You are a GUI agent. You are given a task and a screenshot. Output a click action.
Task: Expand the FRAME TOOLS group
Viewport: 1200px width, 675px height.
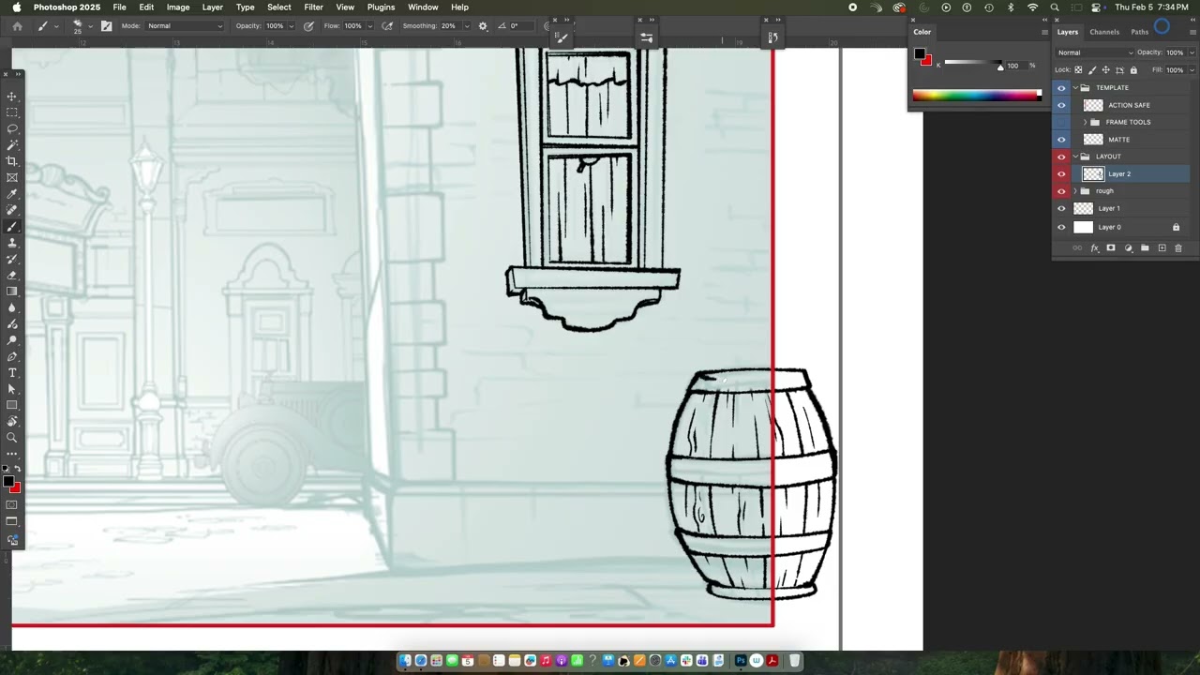pos(1085,122)
